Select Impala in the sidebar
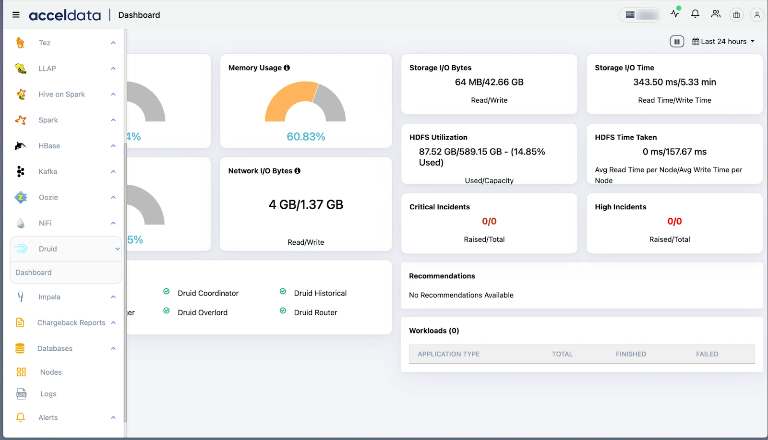 (x=49, y=297)
